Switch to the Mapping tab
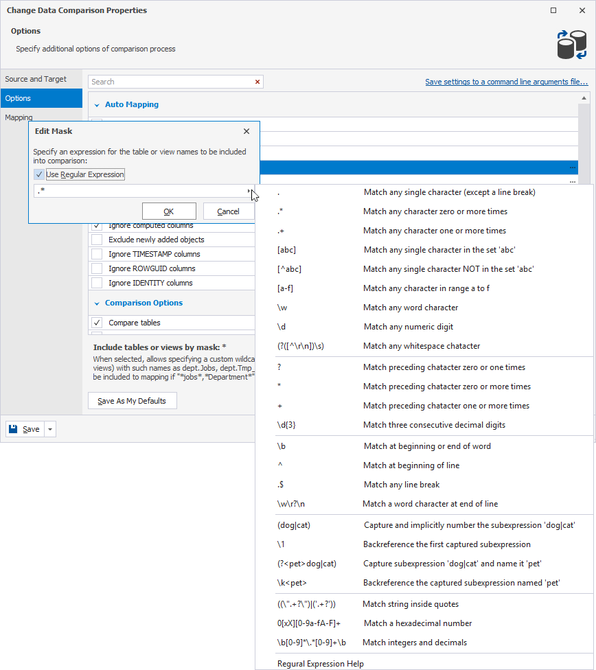Viewport: 596px width, 670px height. click(19, 117)
